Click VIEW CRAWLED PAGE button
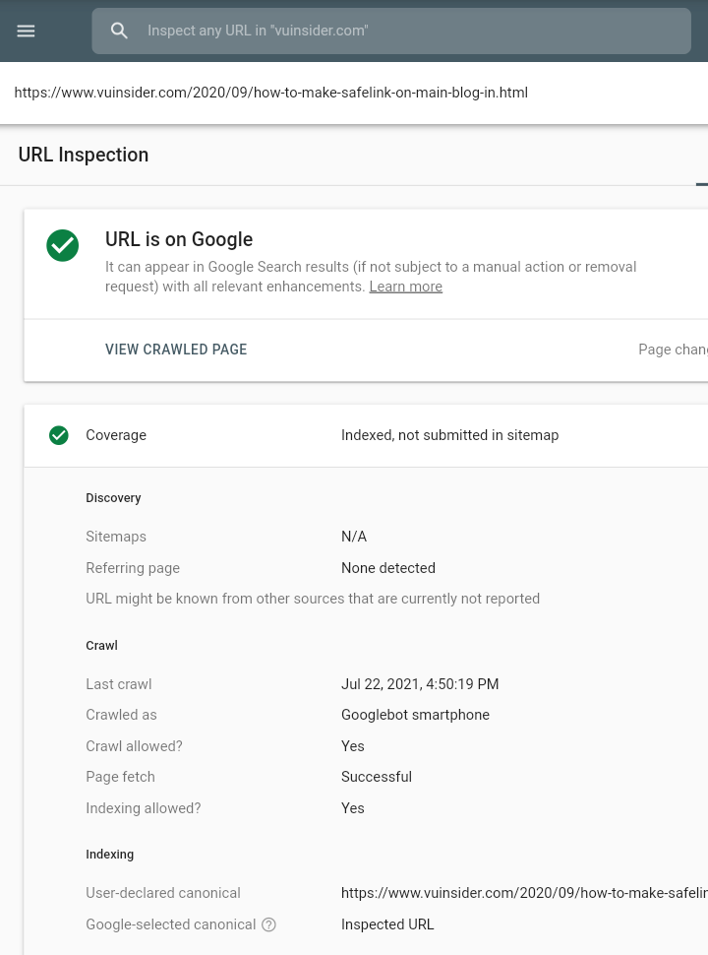Image resolution: width=708 pixels, height=955 pixels. 176,350
